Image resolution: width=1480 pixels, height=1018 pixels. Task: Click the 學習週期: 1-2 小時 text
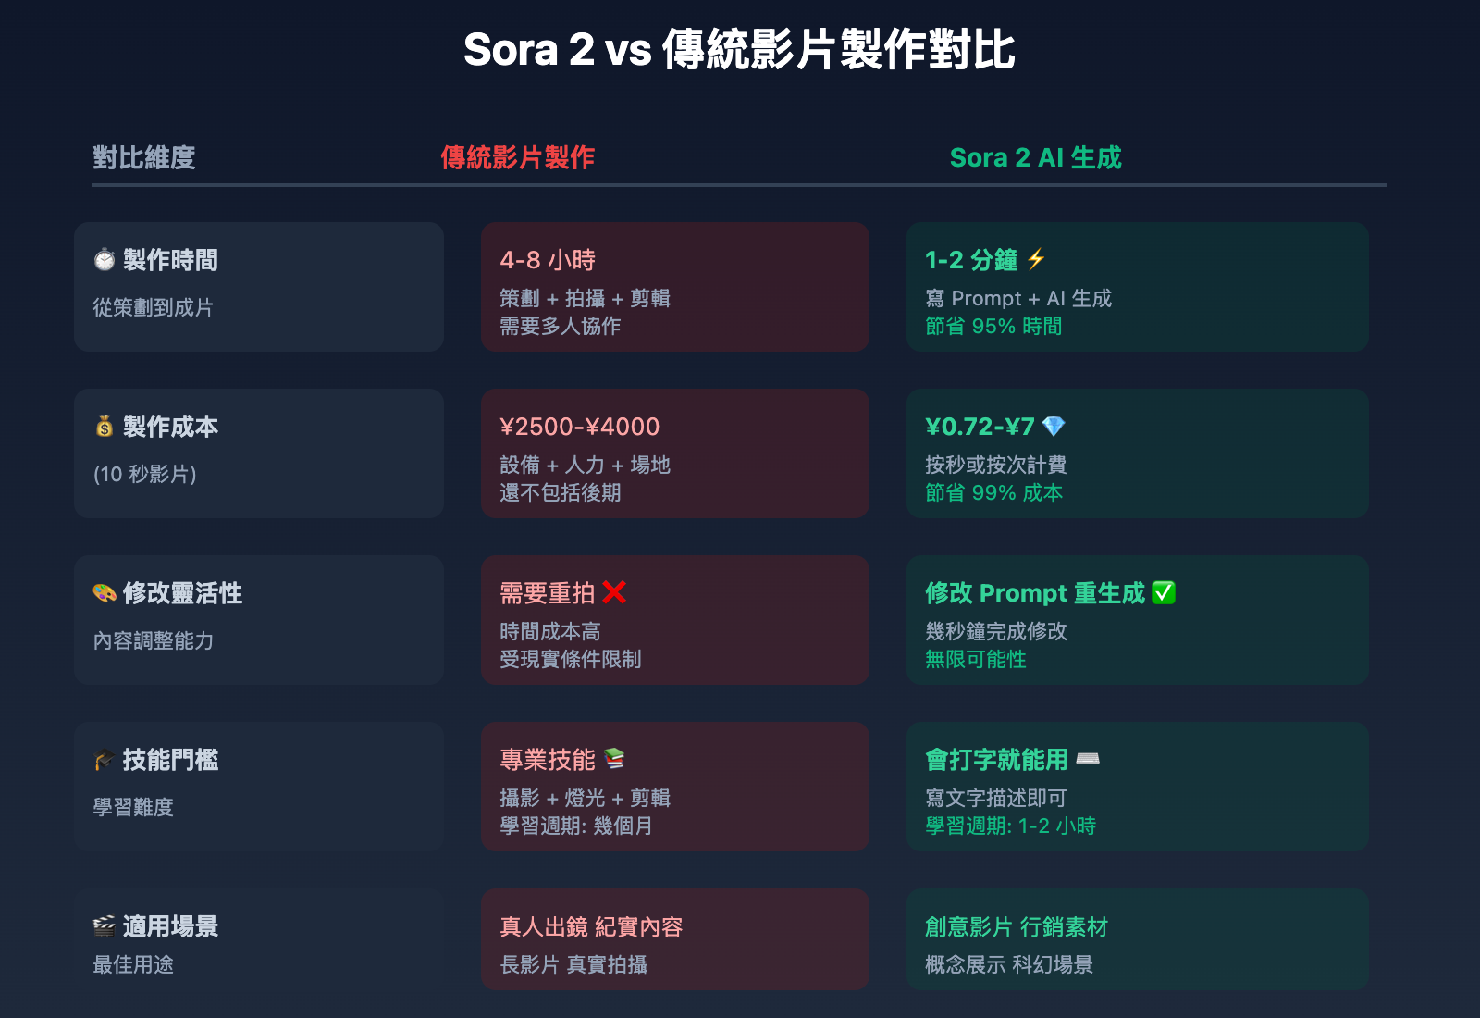point(1010,826)
